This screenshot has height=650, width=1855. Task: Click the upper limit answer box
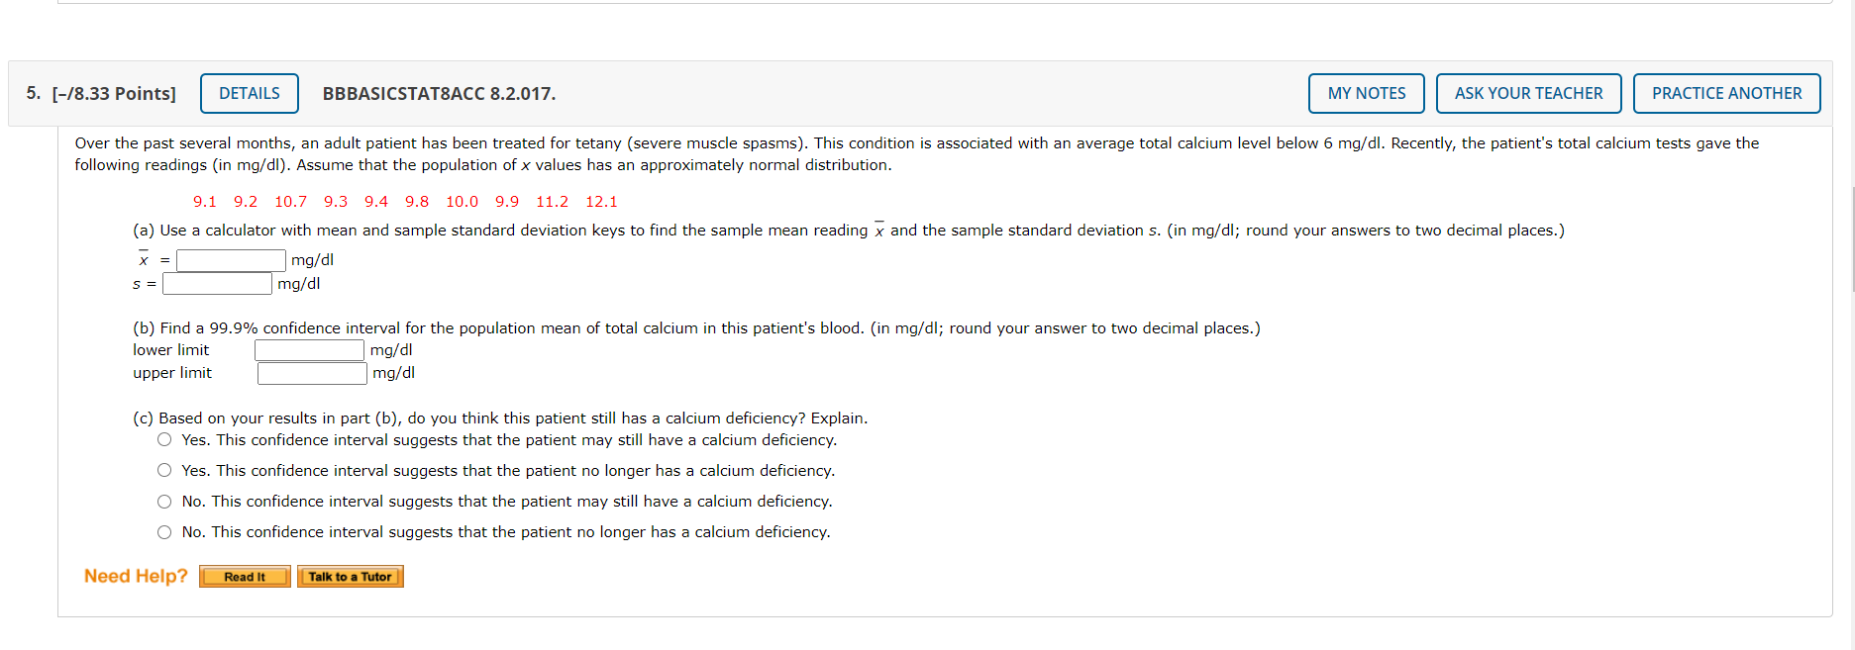[x=310, y=373]
